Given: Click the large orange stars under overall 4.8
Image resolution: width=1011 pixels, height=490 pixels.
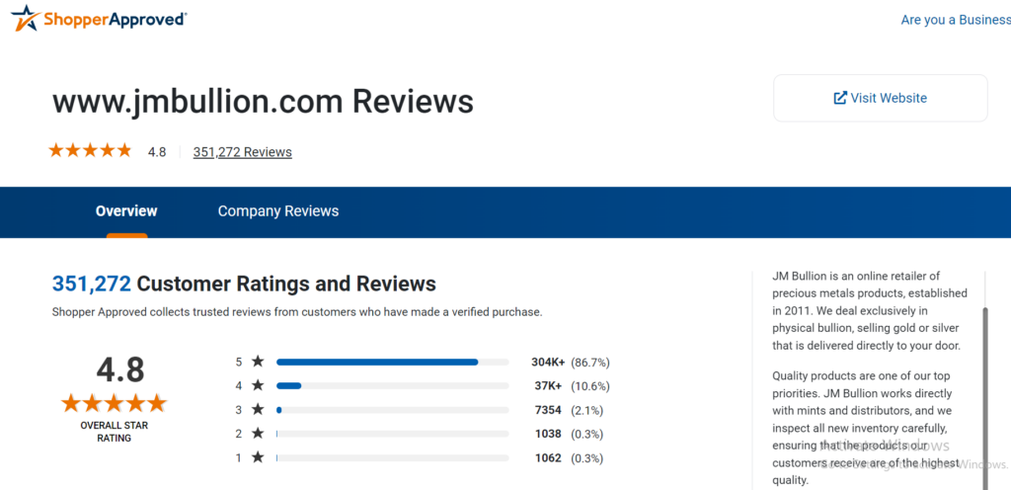Looking at the screenshot, I should [x=115, y=404].
